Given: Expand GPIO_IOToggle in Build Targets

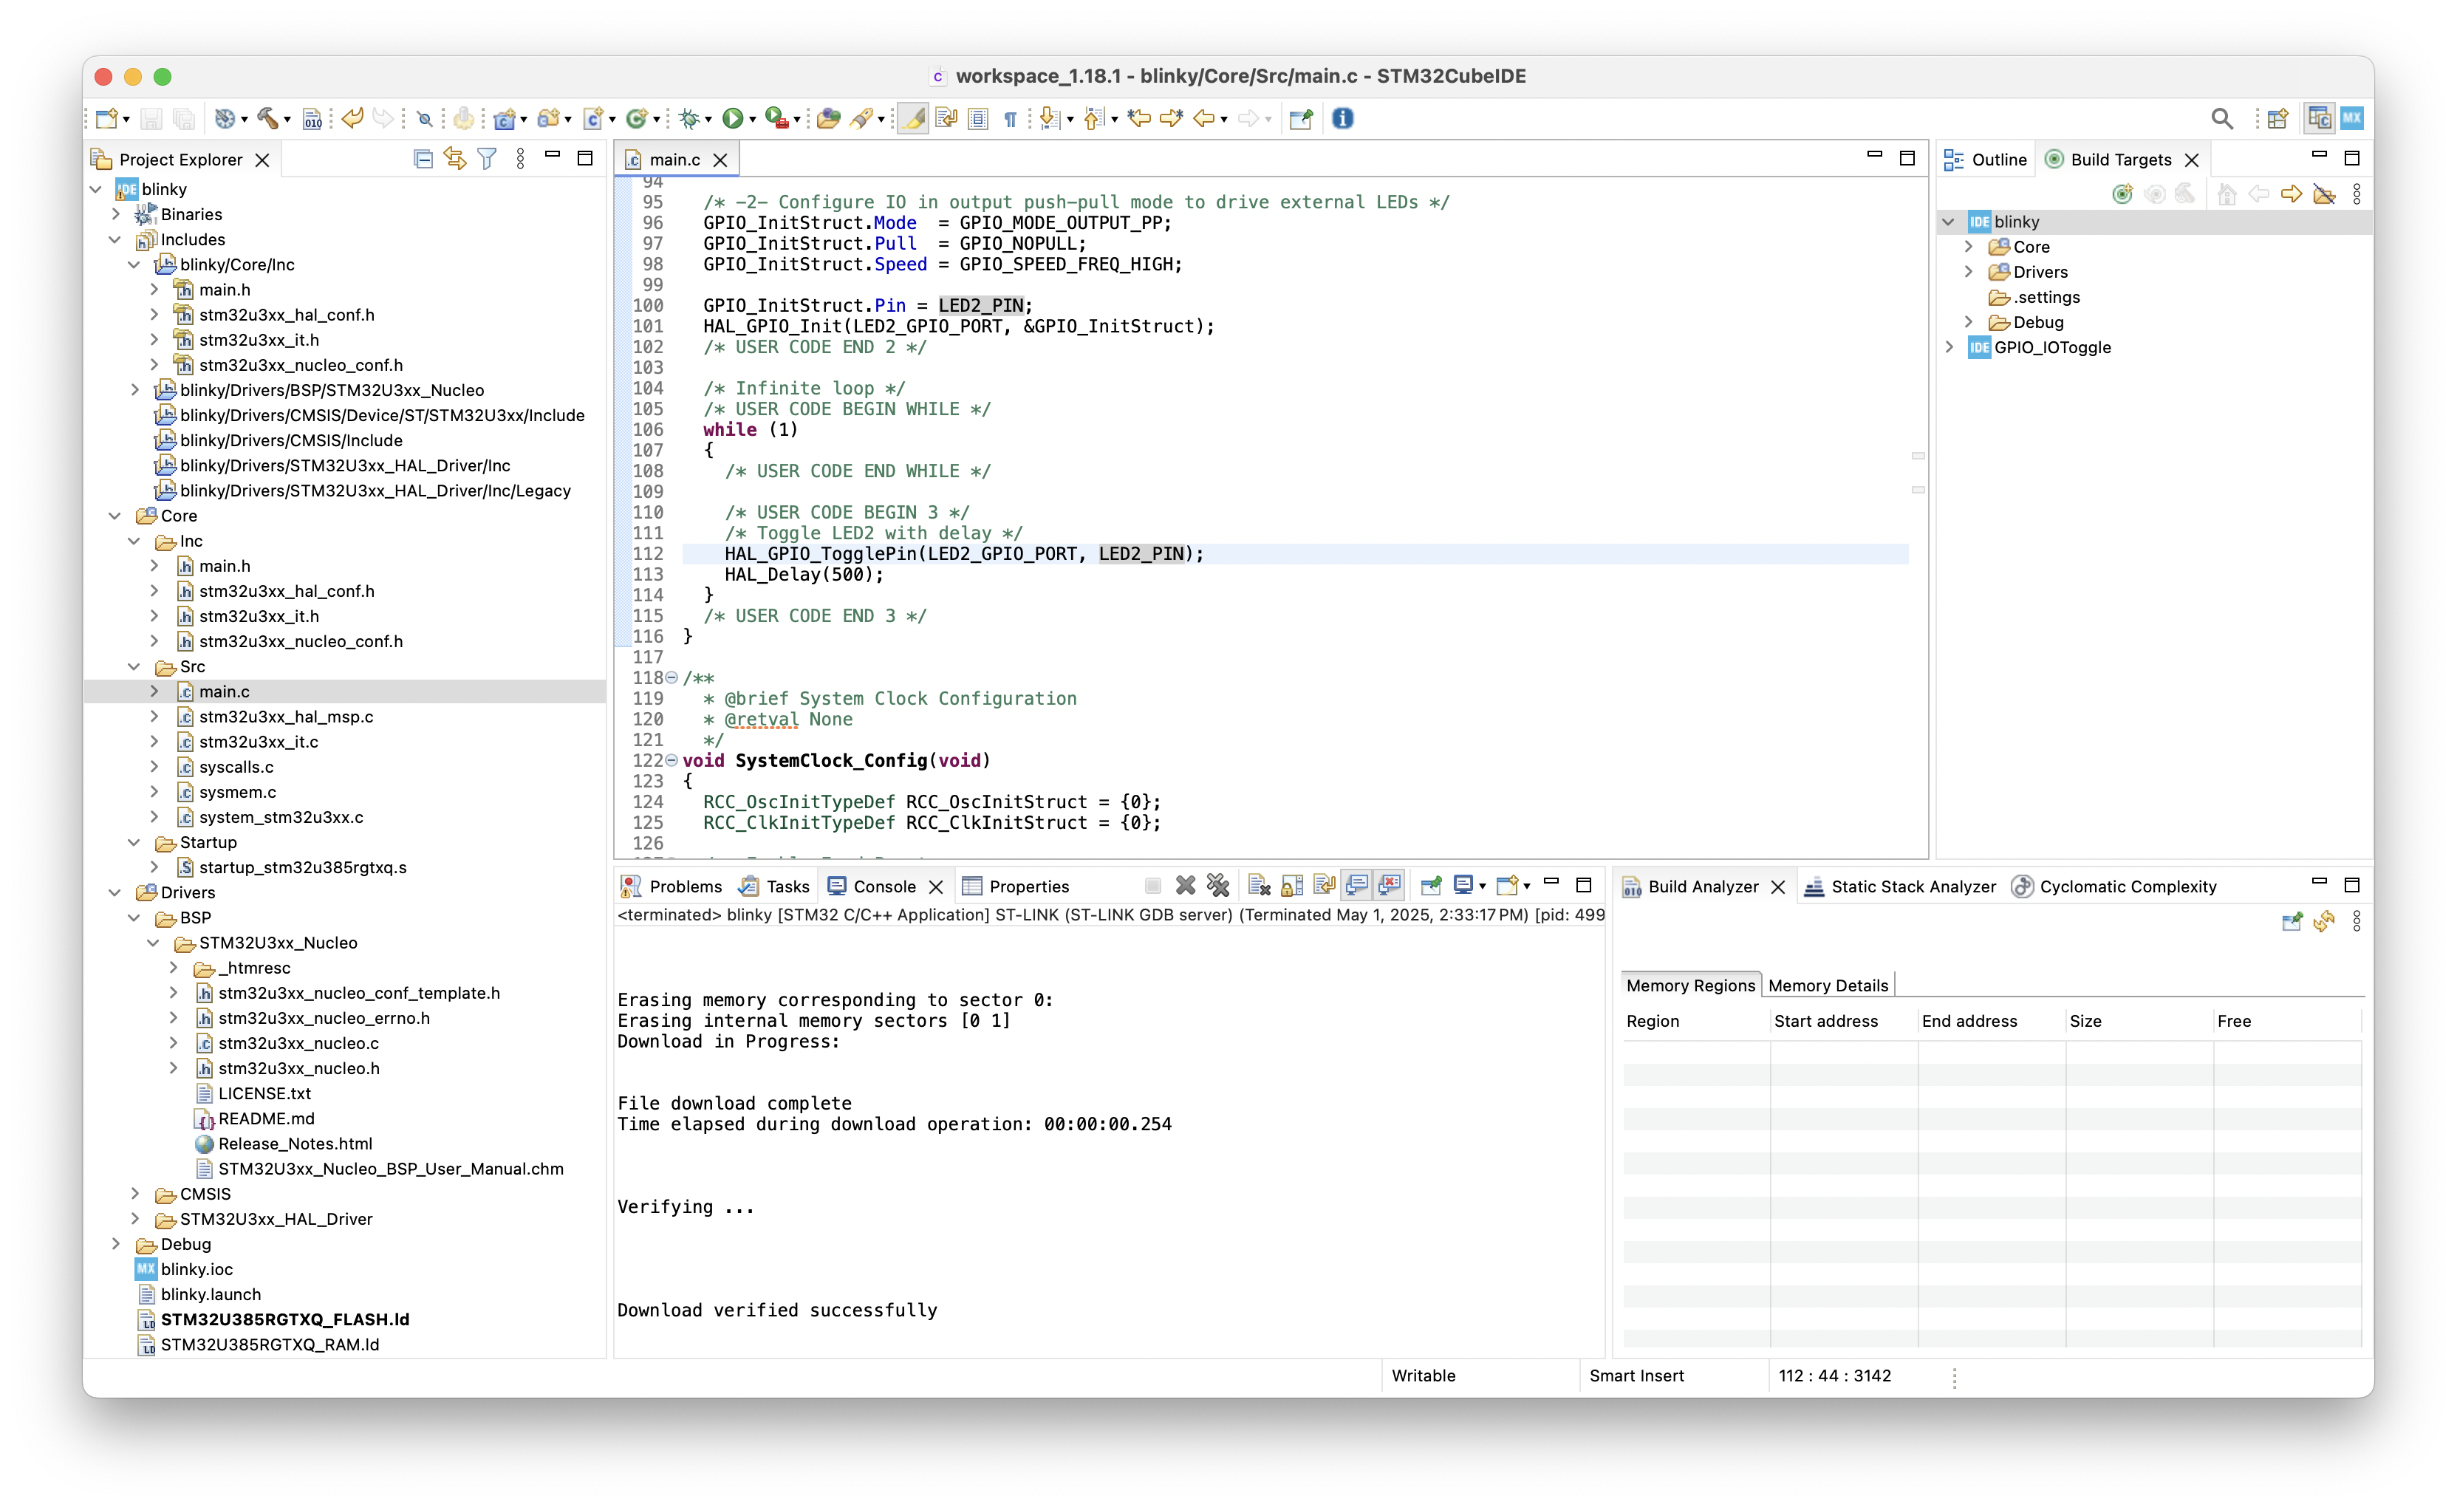Looking at the screenshot, I should (1952, 347).
